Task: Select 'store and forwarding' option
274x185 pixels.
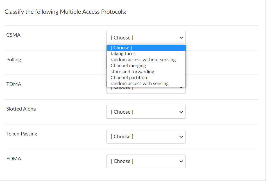Action: [x=132, y=72]
